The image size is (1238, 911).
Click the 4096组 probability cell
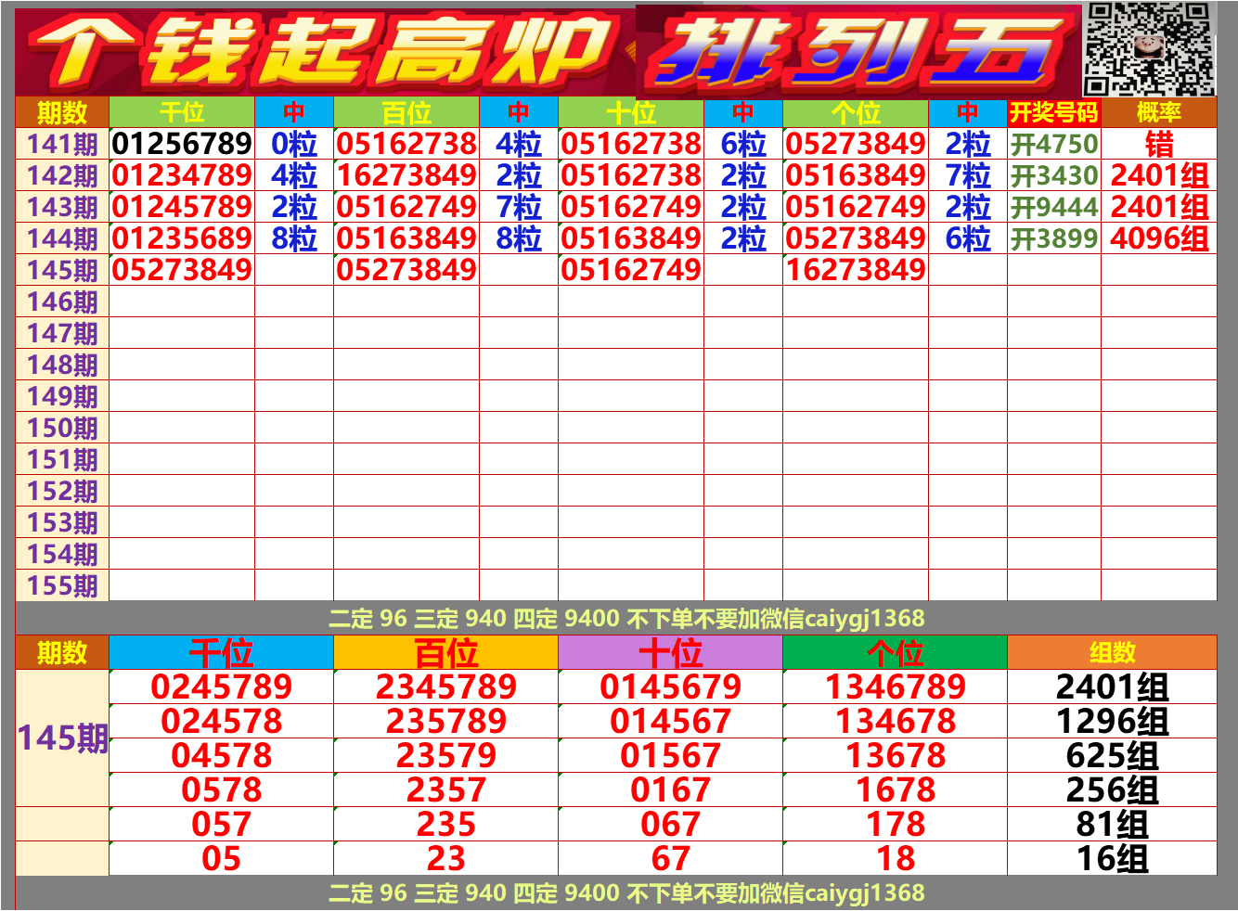pyautogui.click(x=1159, y=238)
